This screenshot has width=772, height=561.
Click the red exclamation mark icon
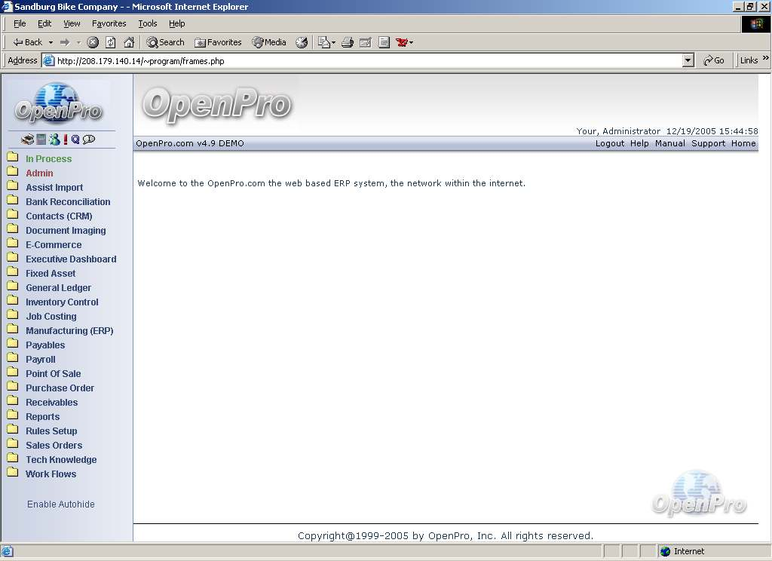66,139
